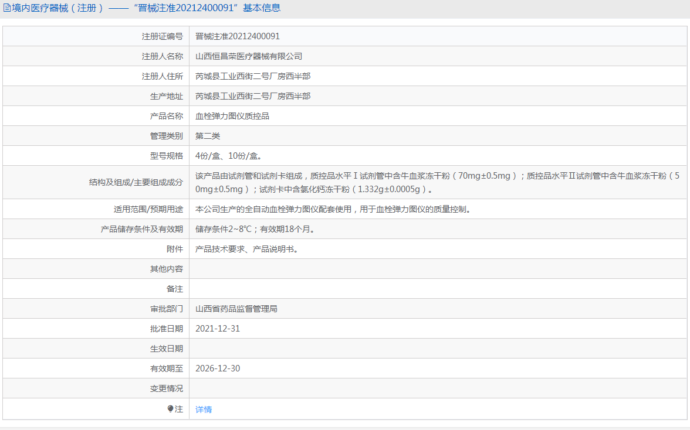The image size is (690, 430).
Task: Click the 生产地址 label
Action: click(167, 96)
